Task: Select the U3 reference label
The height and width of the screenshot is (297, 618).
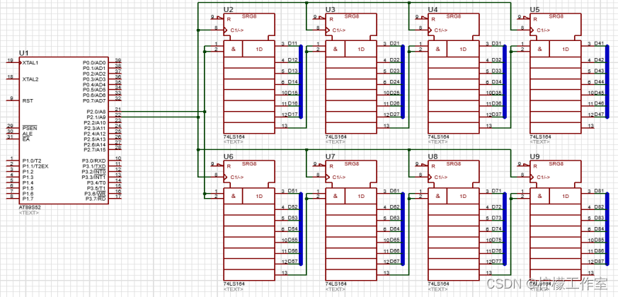Action: point(331,9)
